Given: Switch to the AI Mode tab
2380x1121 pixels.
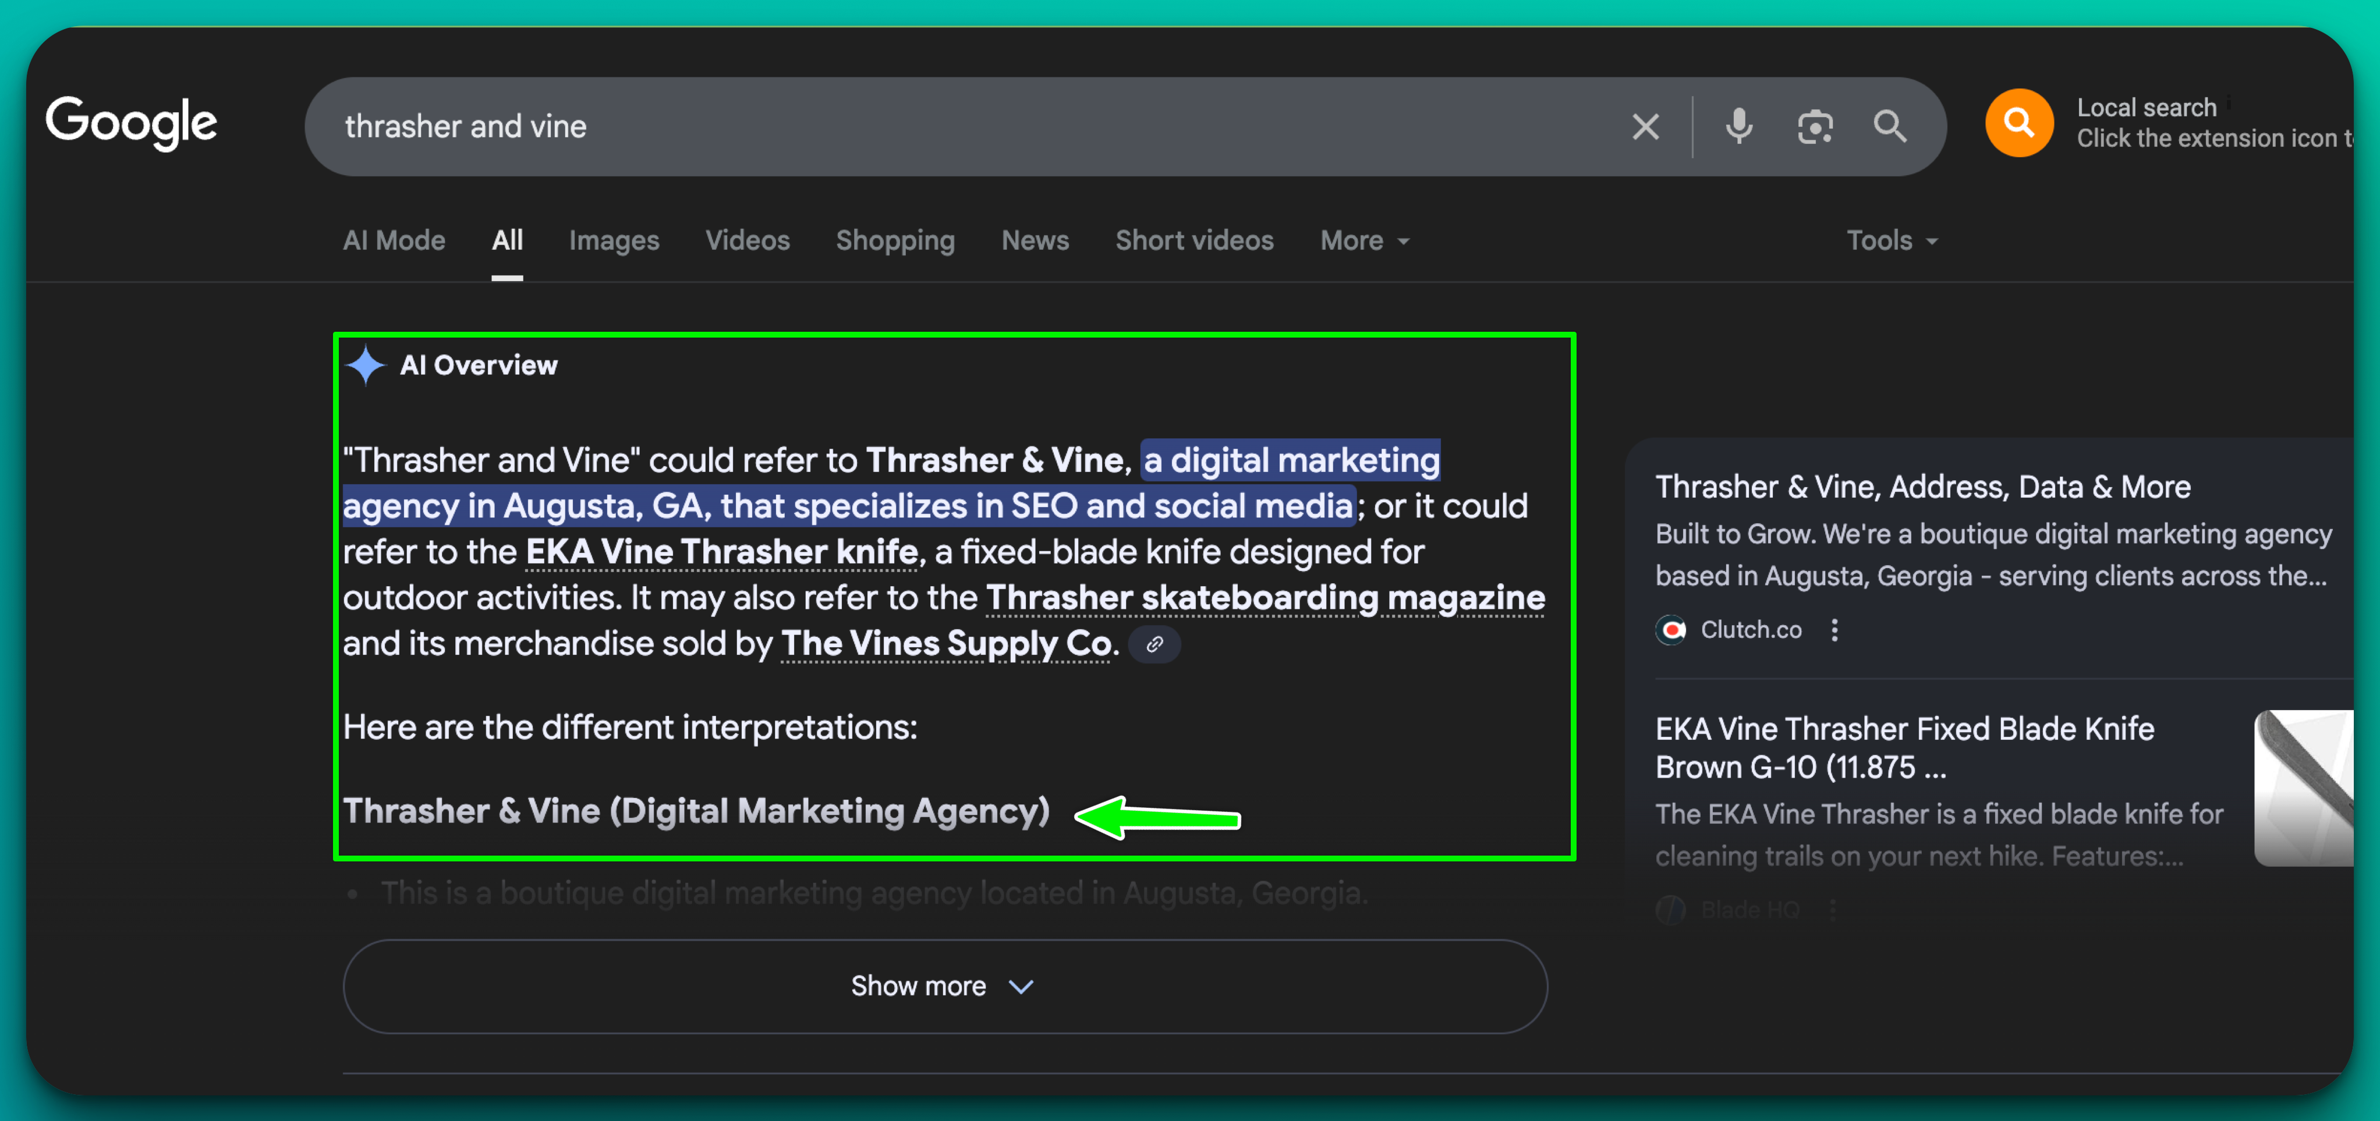Looking at the screenshot, I should [394, 241].
